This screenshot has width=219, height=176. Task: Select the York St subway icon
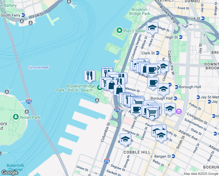(203, 18)
